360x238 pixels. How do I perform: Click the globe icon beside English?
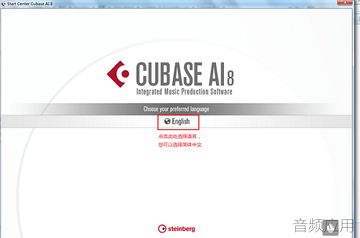(x=167, y=121)
